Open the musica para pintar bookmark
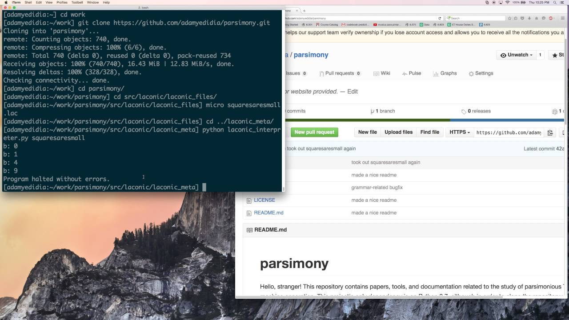 point(388,24)
